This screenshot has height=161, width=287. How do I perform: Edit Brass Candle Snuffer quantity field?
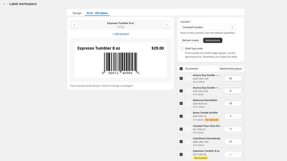233,116
